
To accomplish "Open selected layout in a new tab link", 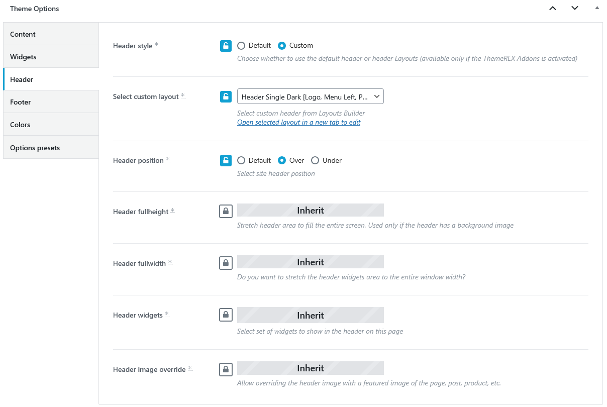I will pos(298,122).
